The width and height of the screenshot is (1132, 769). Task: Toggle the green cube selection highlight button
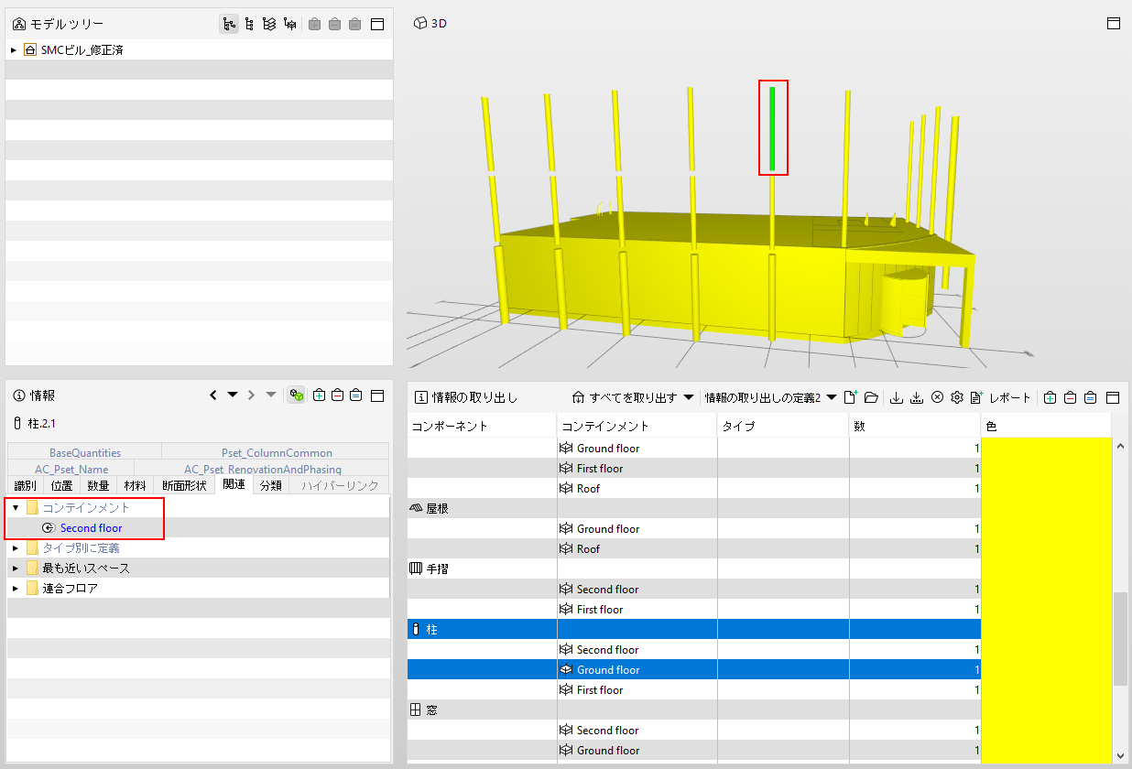[297, 395]
